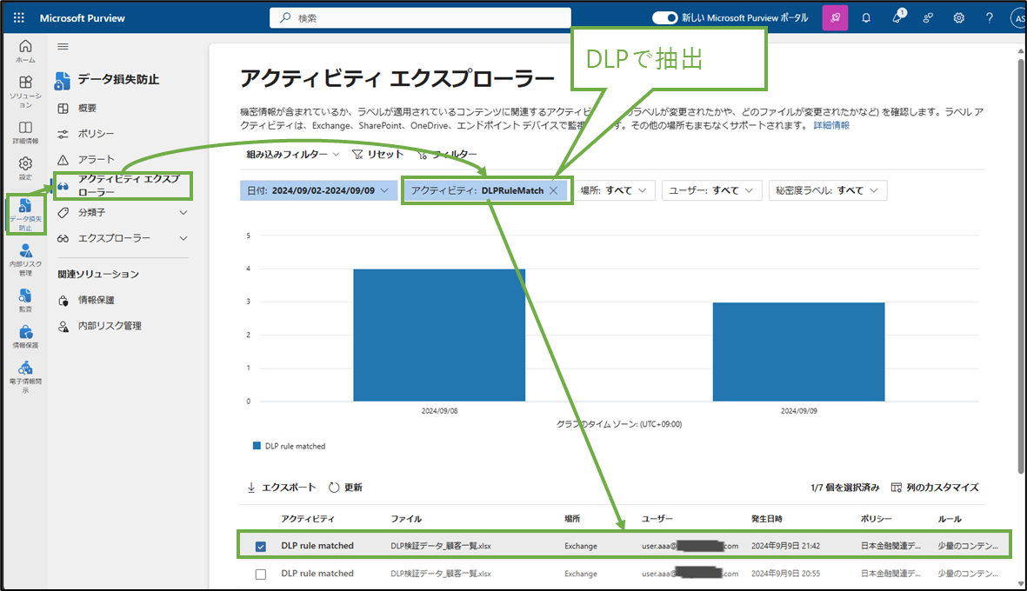Expand the エクスプローラー menu chevron
The height and width of the screenshot is (591, 1027).
183,238
